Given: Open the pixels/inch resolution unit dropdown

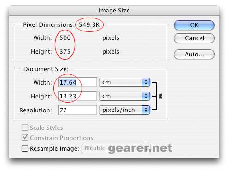Looking at the screenshot, I should tap(124, 110).
